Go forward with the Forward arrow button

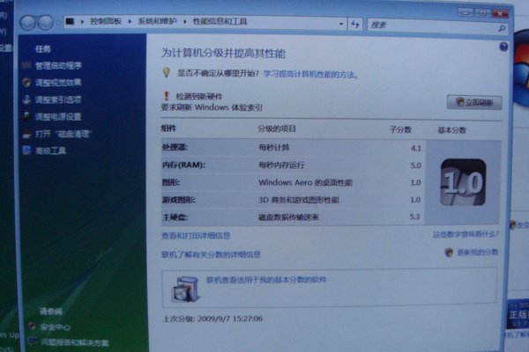coord(46,23)
